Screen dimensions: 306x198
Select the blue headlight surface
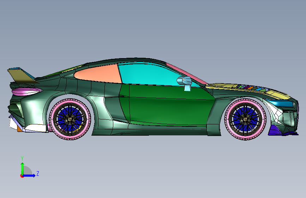click(281, 103)
